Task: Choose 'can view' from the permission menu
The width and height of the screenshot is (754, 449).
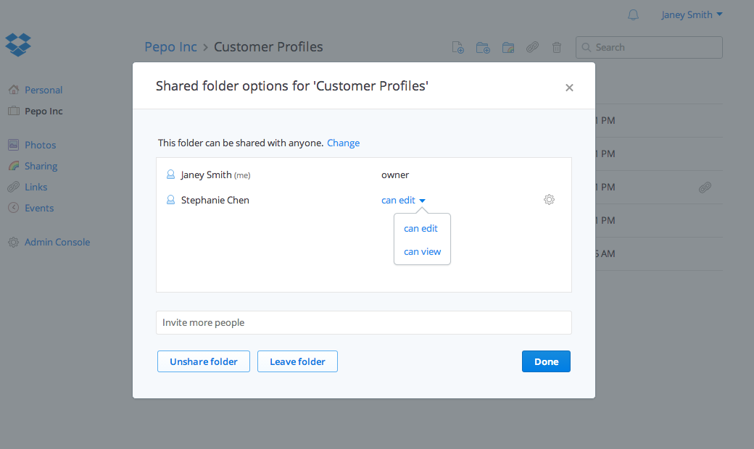Action: (x=422, y=251)
